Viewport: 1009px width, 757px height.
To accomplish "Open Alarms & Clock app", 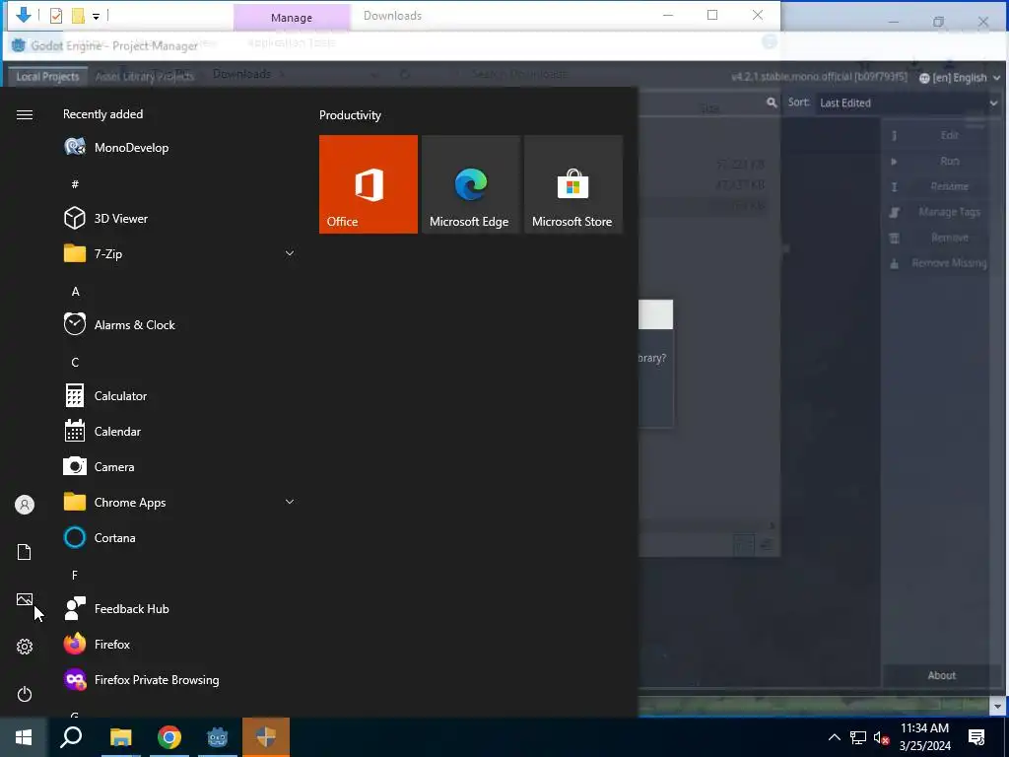I will (180, 324).
